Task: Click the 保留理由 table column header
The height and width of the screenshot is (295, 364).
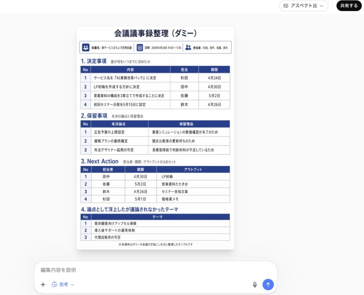Action: coord(189,124)
